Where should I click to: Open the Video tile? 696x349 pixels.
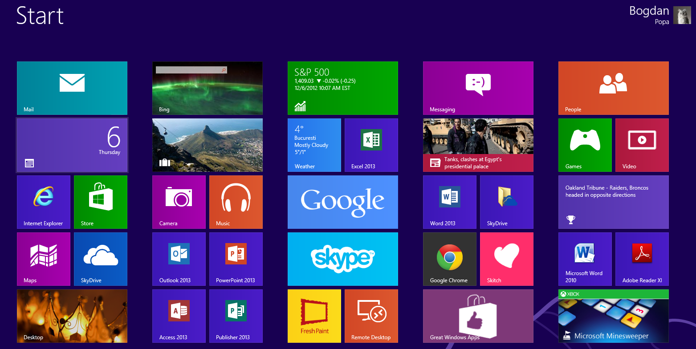[x=642, y=145]
